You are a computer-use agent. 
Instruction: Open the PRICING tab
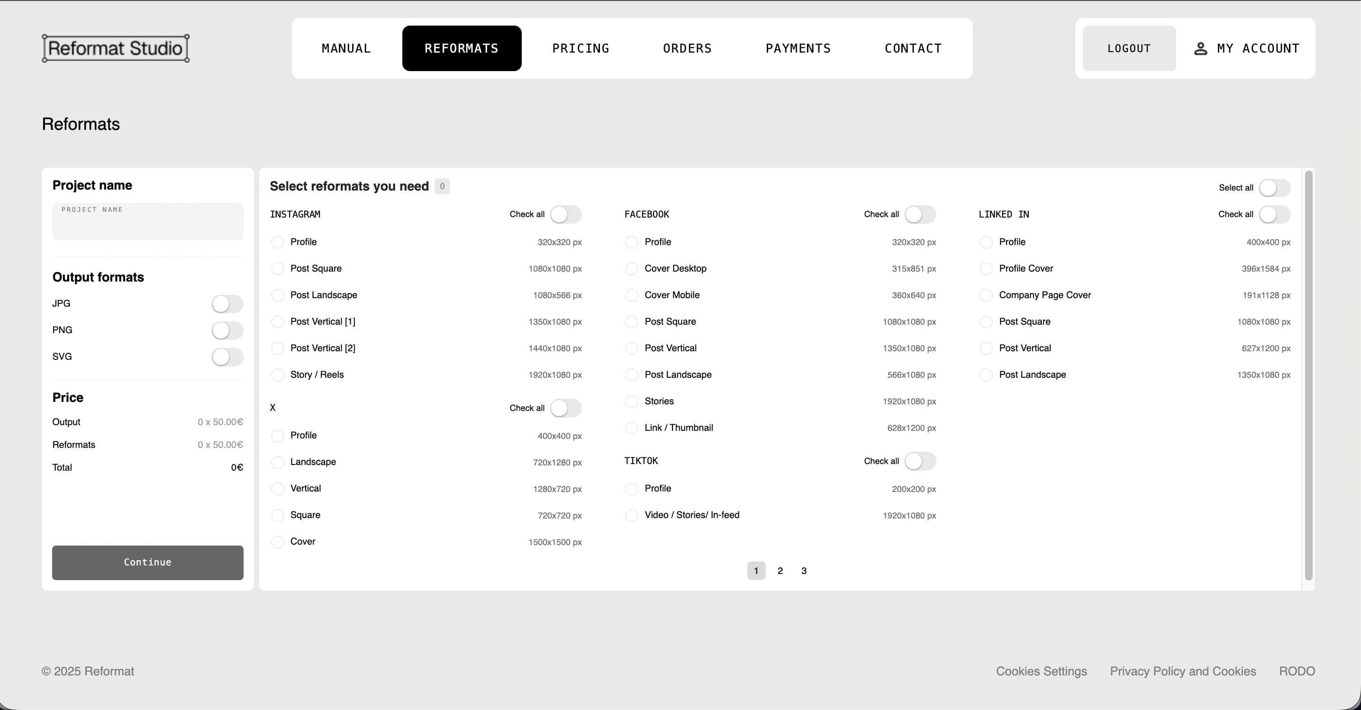pos(581,48)
